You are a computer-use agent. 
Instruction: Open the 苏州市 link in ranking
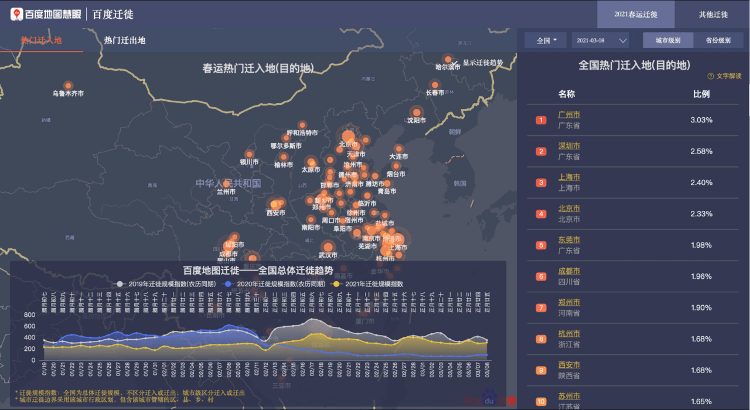569,397
